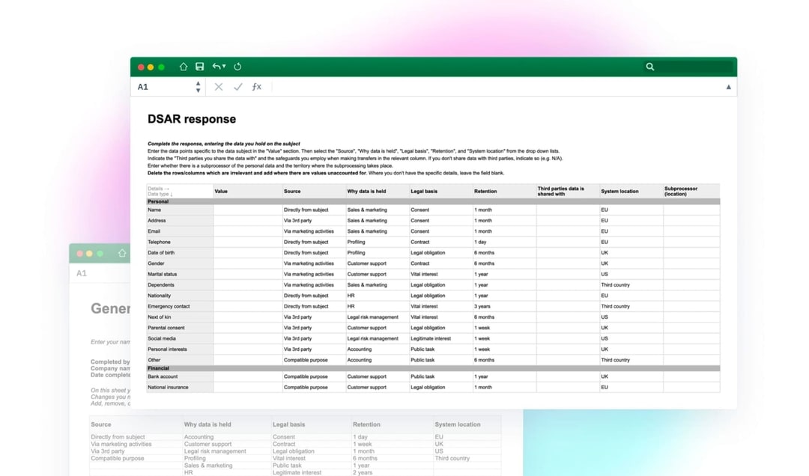Confirm entry with the checkmark icon
This screenshot has width=809, height=476.
(x=237, y=87)
